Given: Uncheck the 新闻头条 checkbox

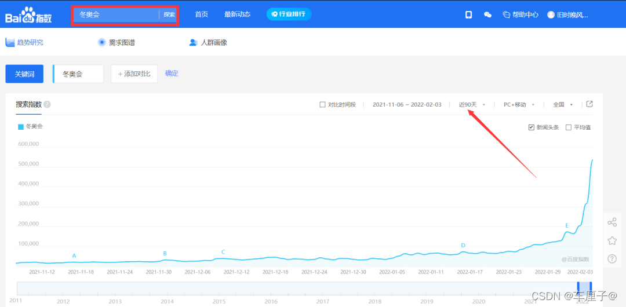Looking at the screenshot, I should [531, 127].
